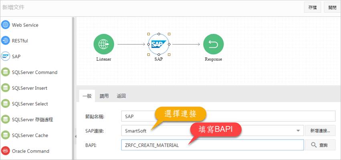The width and height of the screenshot is (341, 160).
Task: Click the Response node on canvas
Action: [x=213, y=44]
